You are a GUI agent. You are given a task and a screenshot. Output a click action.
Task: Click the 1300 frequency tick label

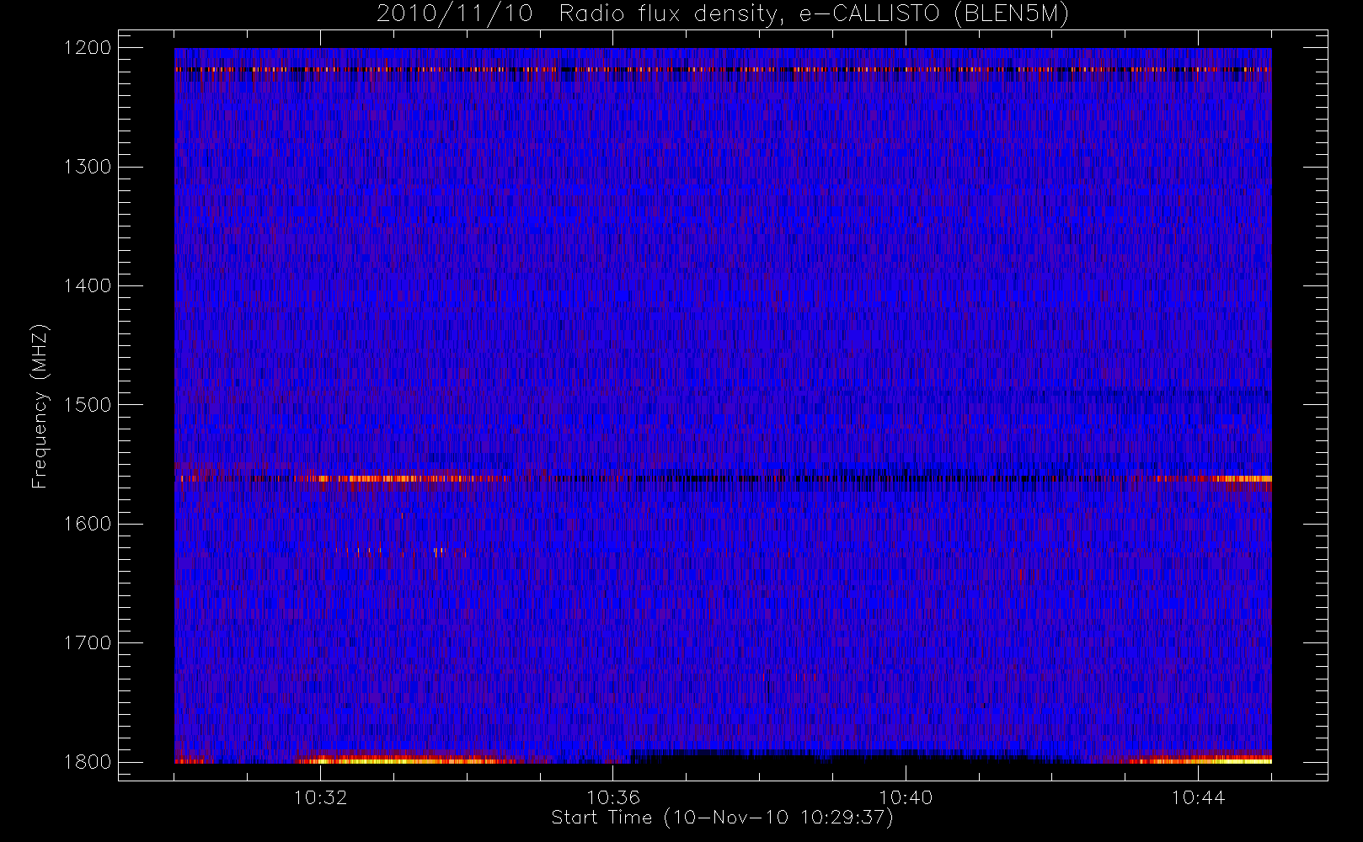(x=88, y=167)
